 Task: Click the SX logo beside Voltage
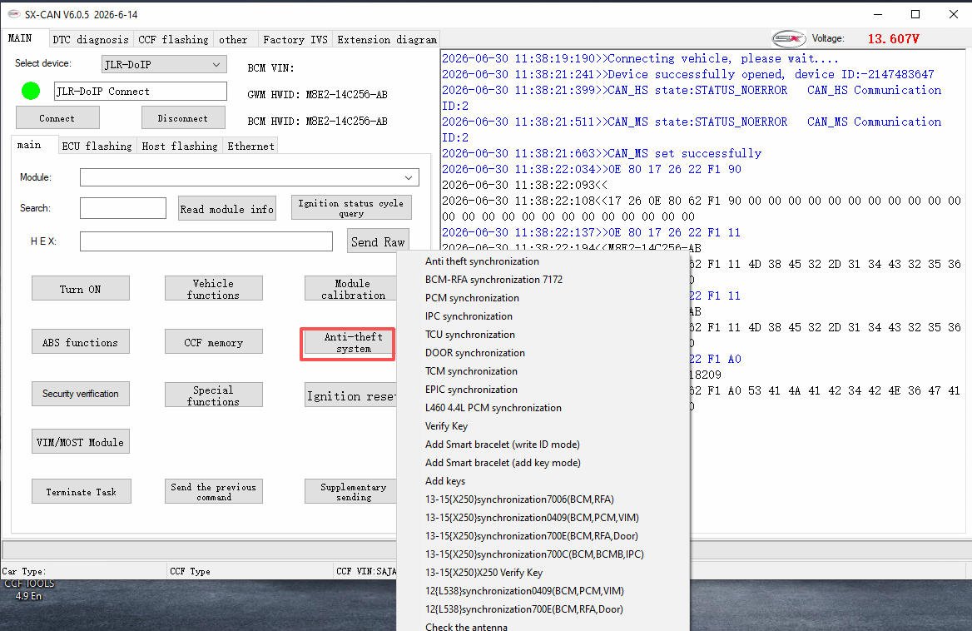coord(789,38)
